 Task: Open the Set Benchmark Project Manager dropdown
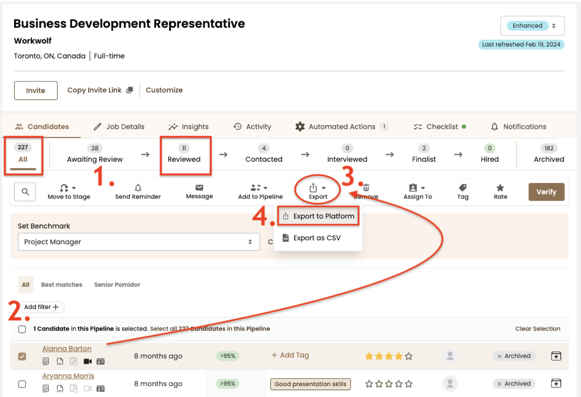click(139, 242)
